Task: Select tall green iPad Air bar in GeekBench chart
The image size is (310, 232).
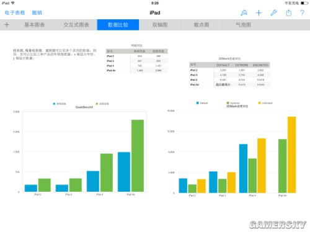Action: point(138,156)
